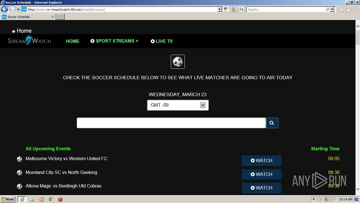This screenshot has height=203, width=360.
Task: Click the network tray icon
Action: [327, 199]
